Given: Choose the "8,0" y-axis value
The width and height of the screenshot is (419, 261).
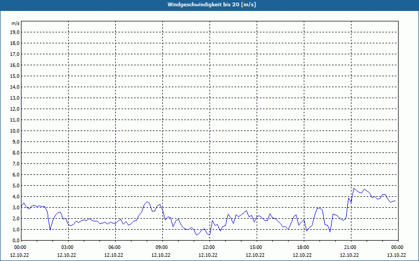Looking at the screenshot, I should pyautogui.click(x=16, y=152).
